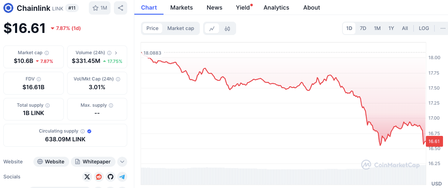This screenshot has width=448, height=188.
Task: Open the Whitepaper link
Action: click(x=93, y=162)
